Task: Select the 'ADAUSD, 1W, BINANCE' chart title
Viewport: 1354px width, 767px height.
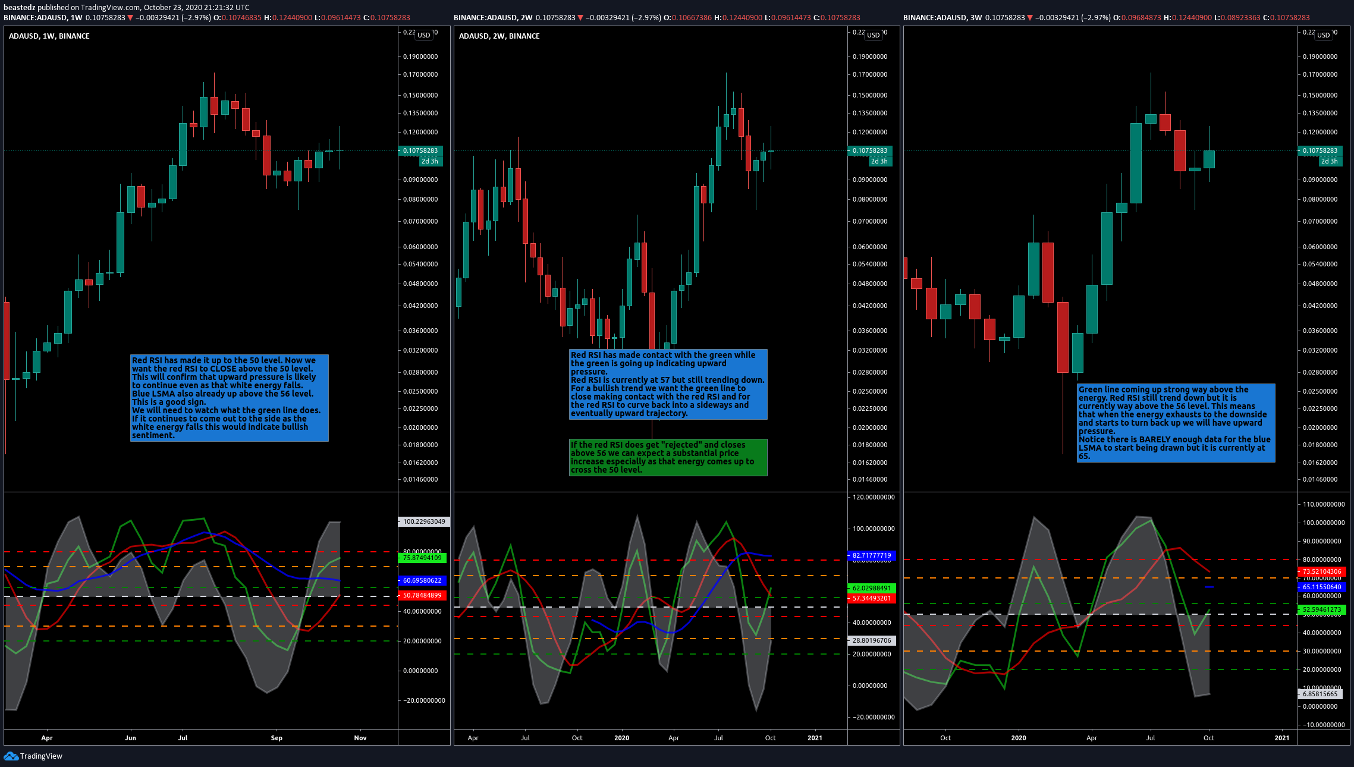Action: pyautogui.click(x=49, y=36)
